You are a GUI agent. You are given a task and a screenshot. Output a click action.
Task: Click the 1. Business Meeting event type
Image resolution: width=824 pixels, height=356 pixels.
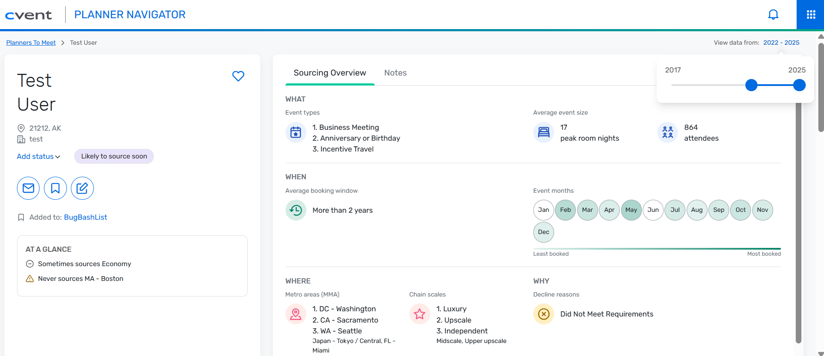point(346,127)
